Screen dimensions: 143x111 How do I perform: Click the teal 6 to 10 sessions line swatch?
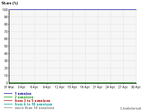(8, 104)
